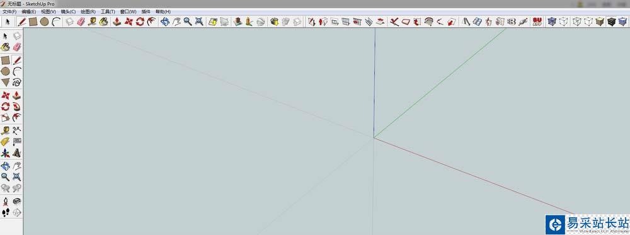Choose the Eraser in left palette
This screenshot has height=235, width=630.
pos(17,47)
